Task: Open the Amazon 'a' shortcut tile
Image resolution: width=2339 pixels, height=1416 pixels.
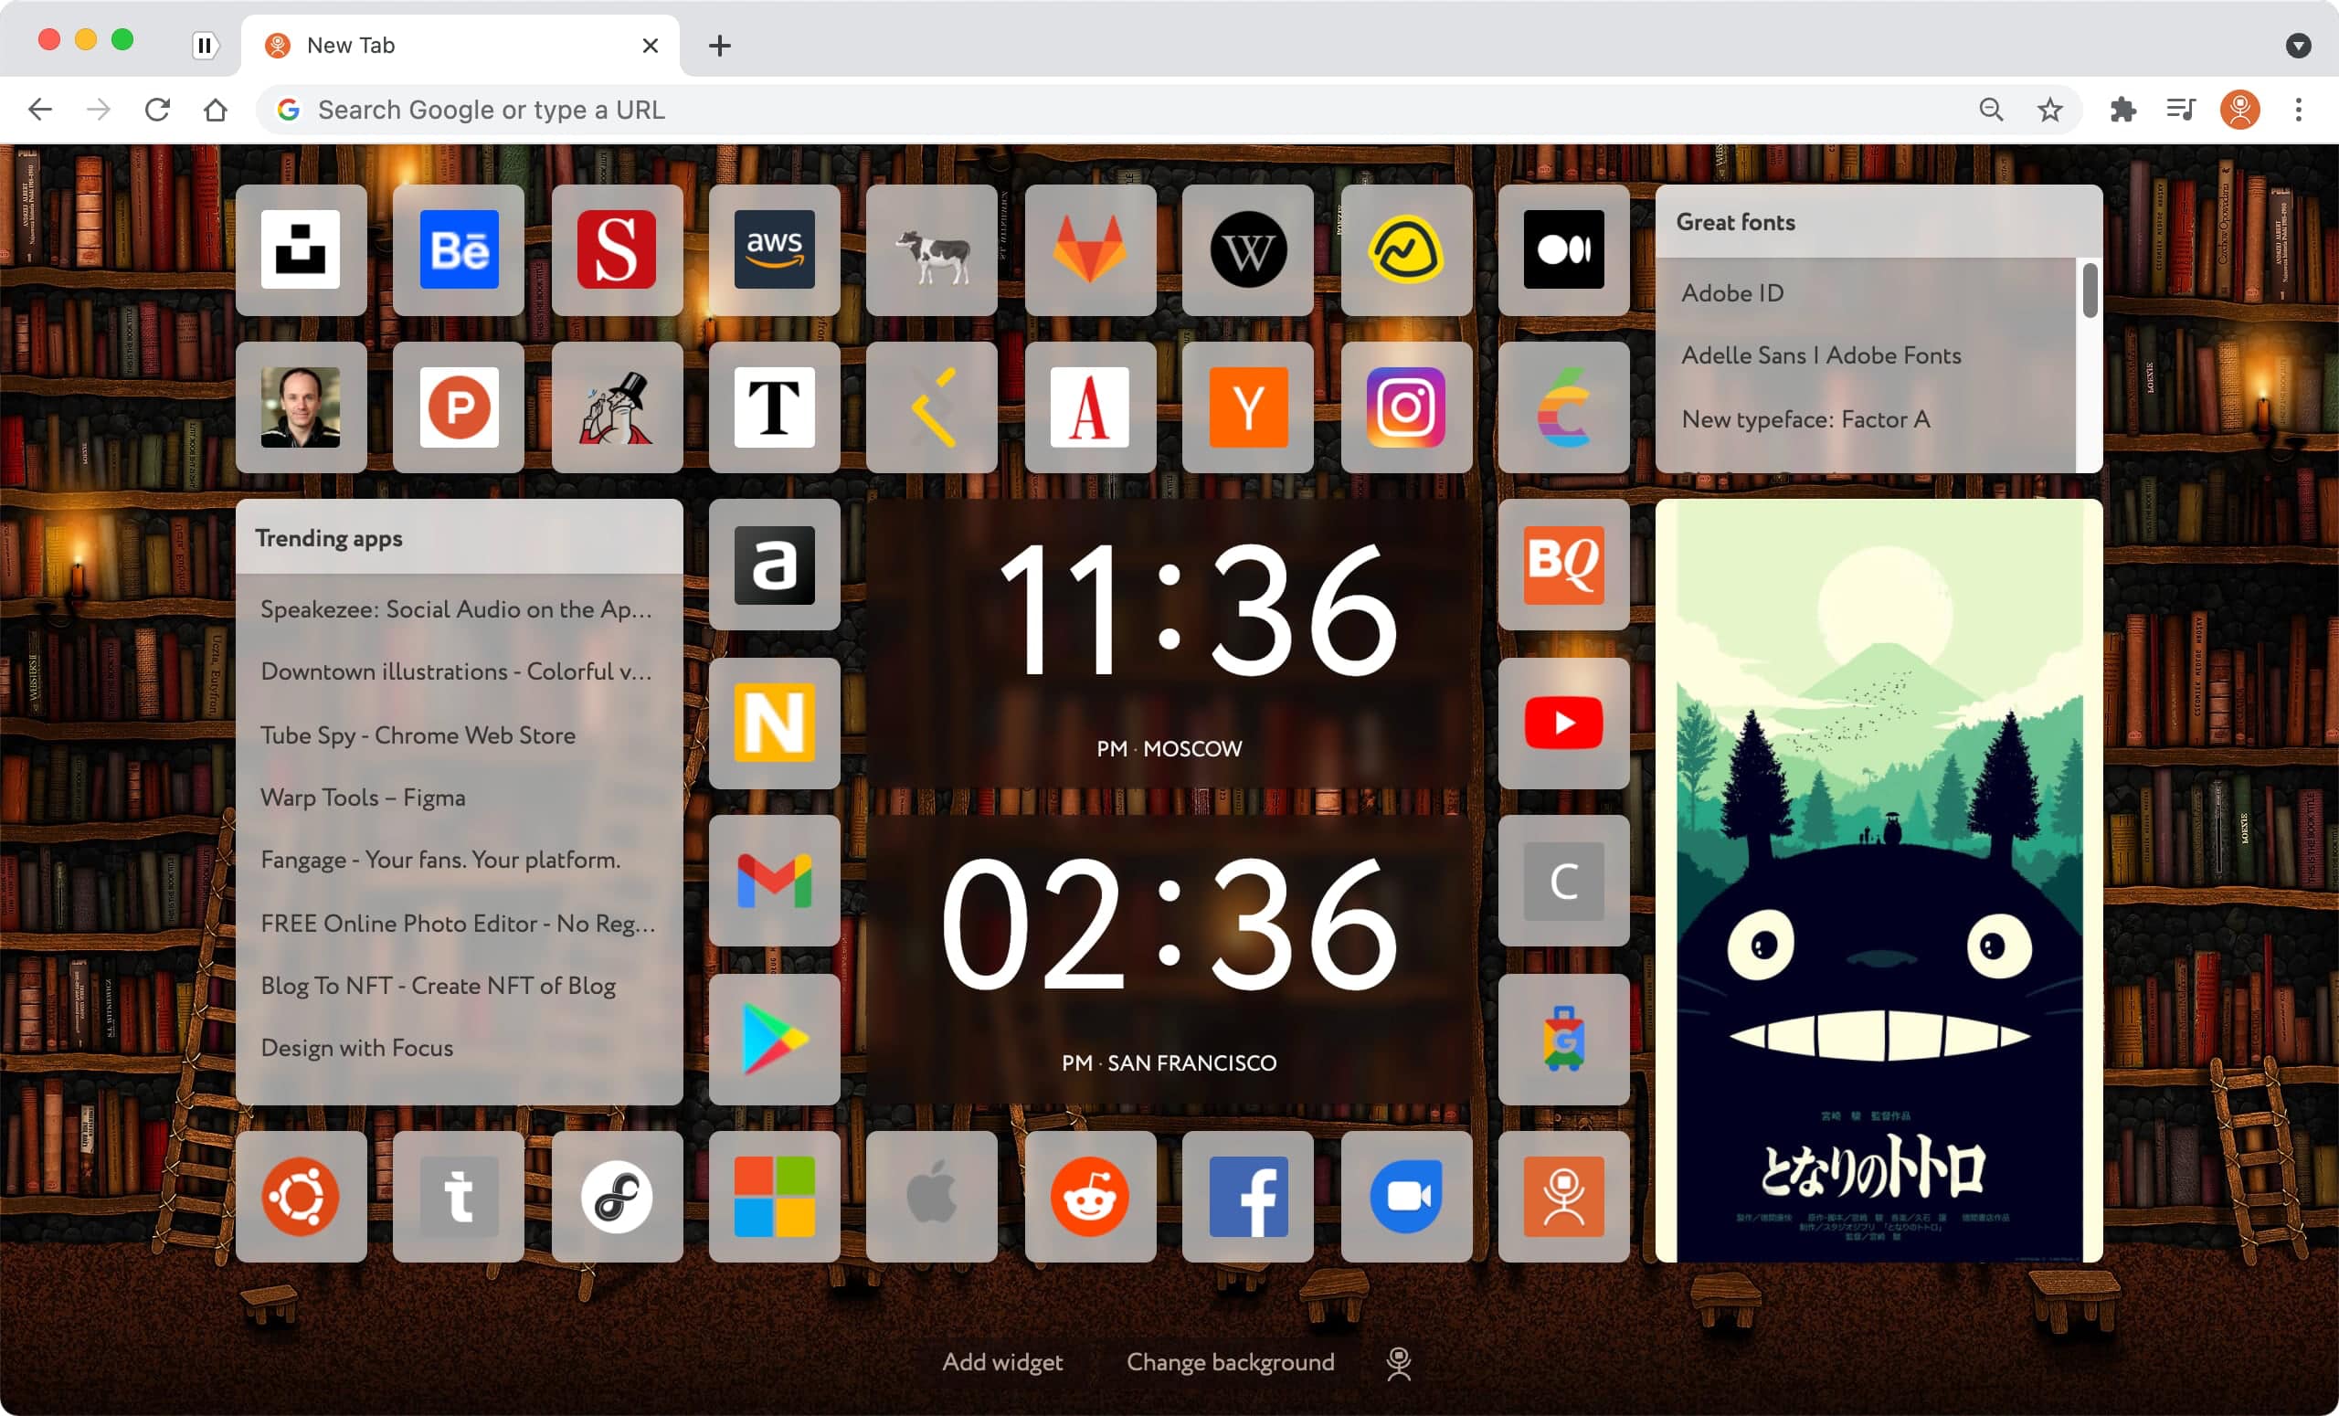Action: point(775,565)
